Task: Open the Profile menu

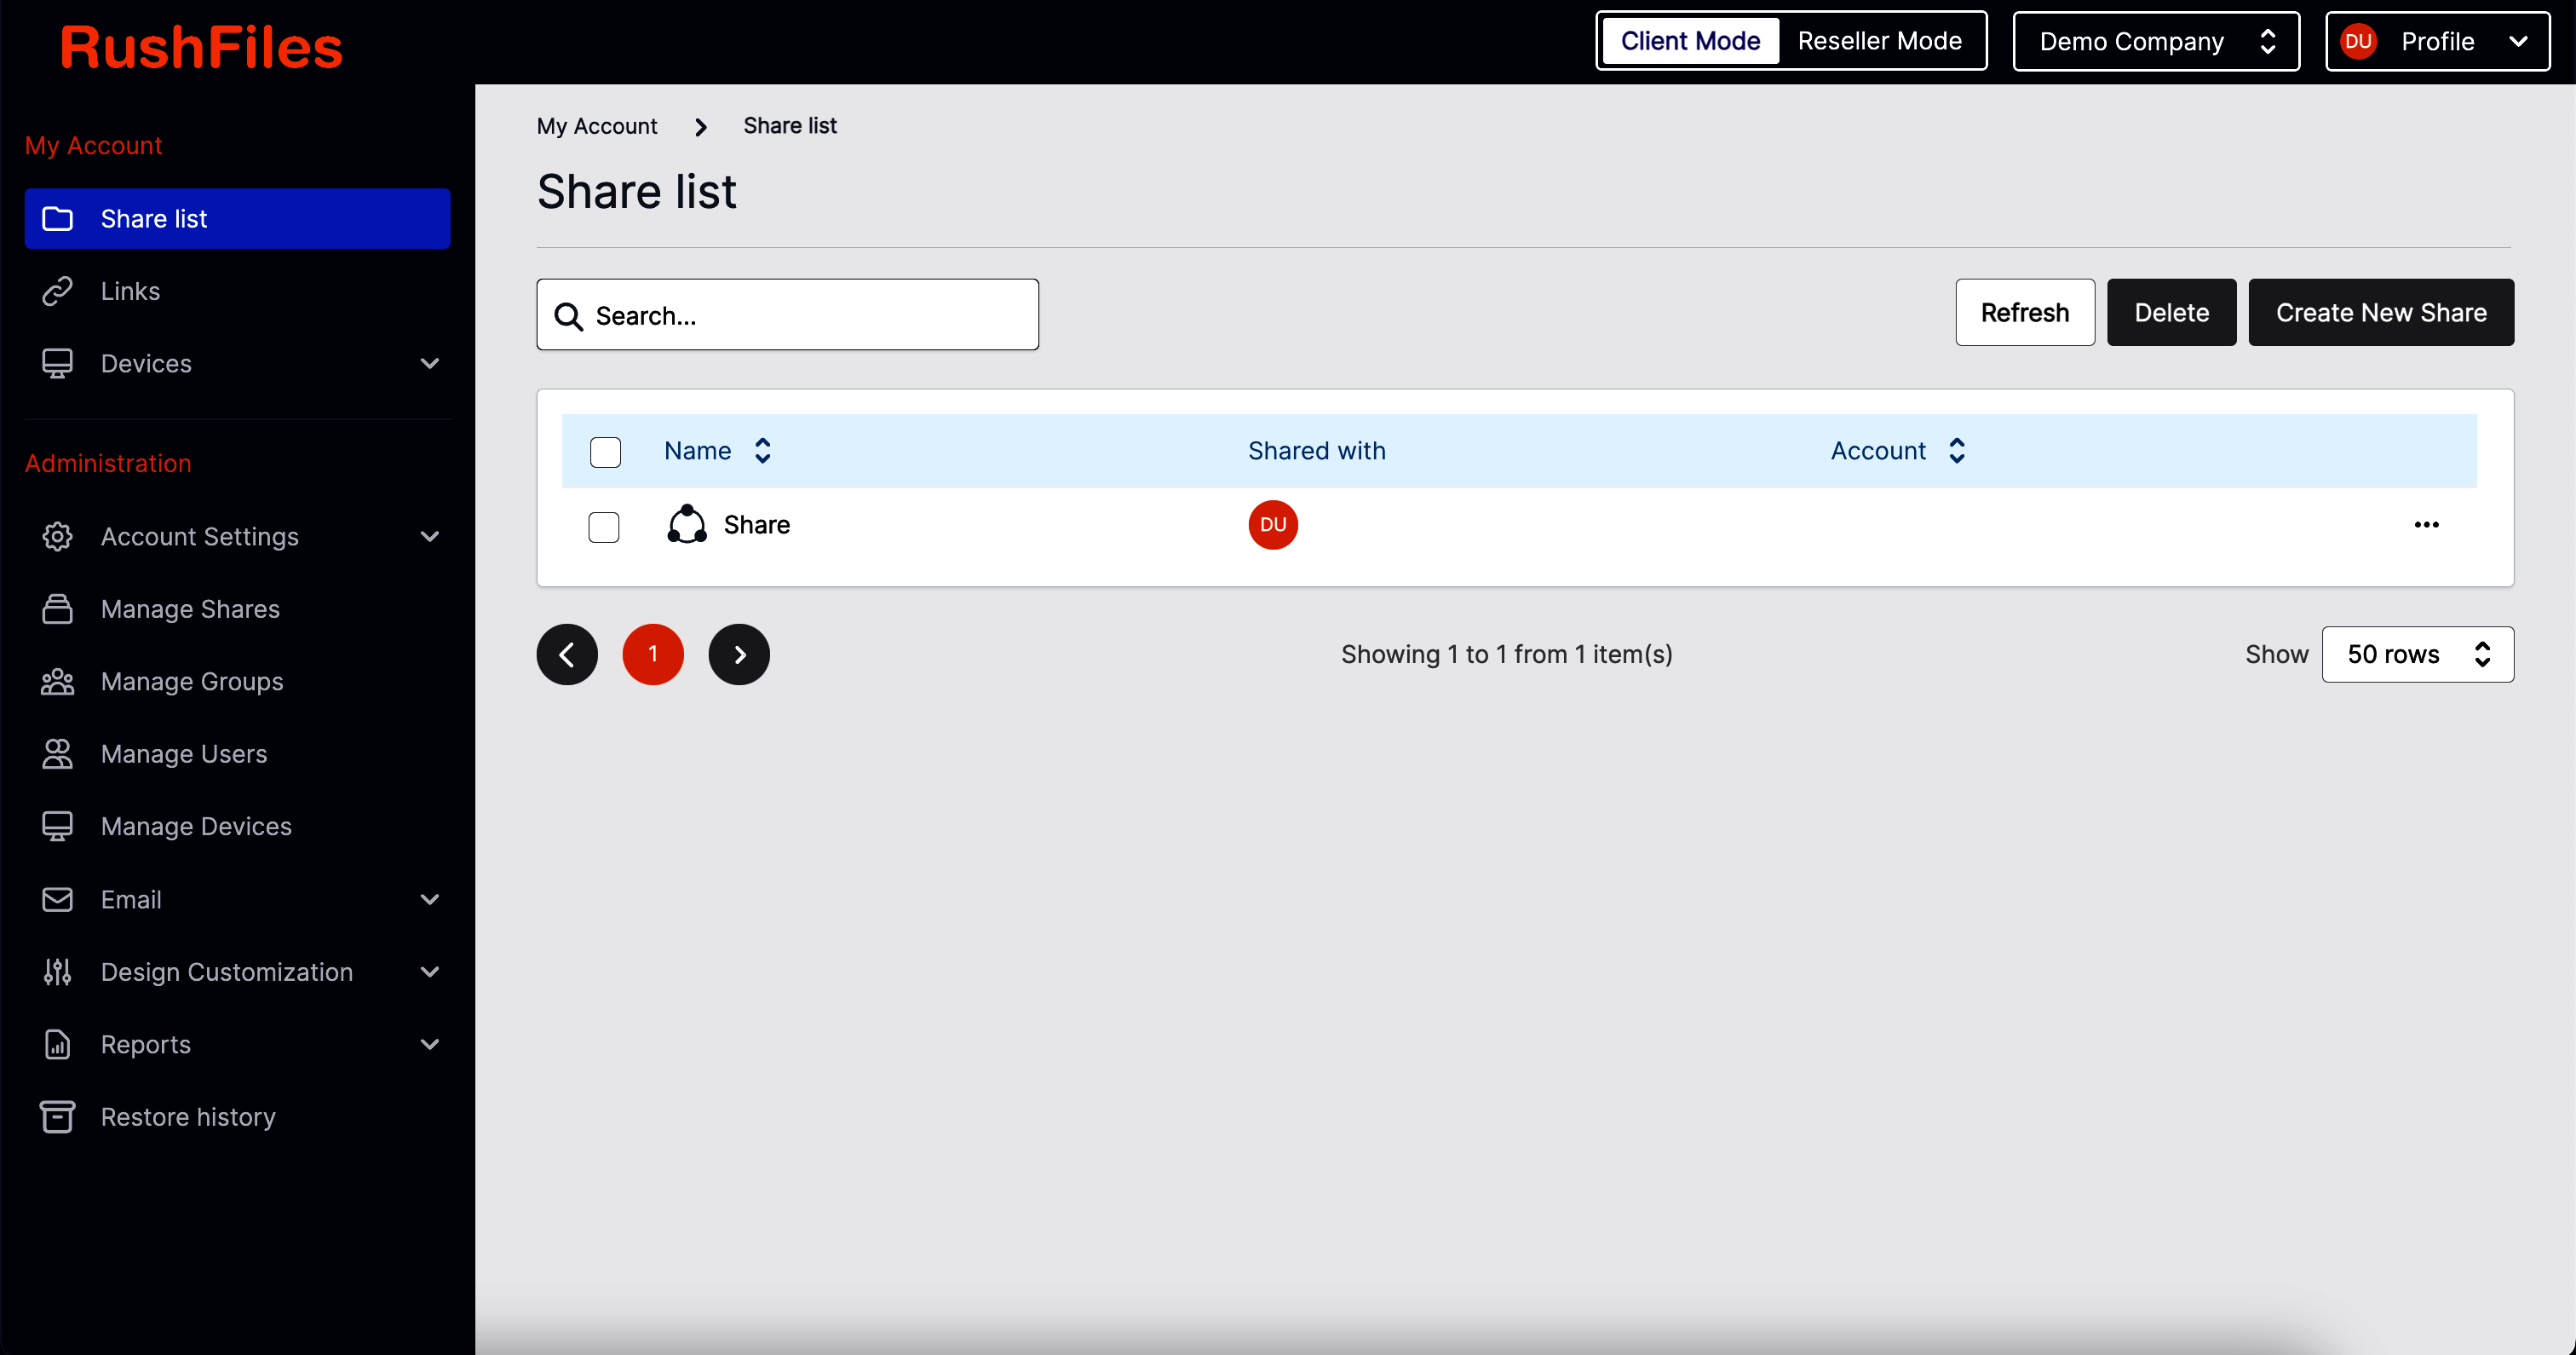Action: 2437,41
